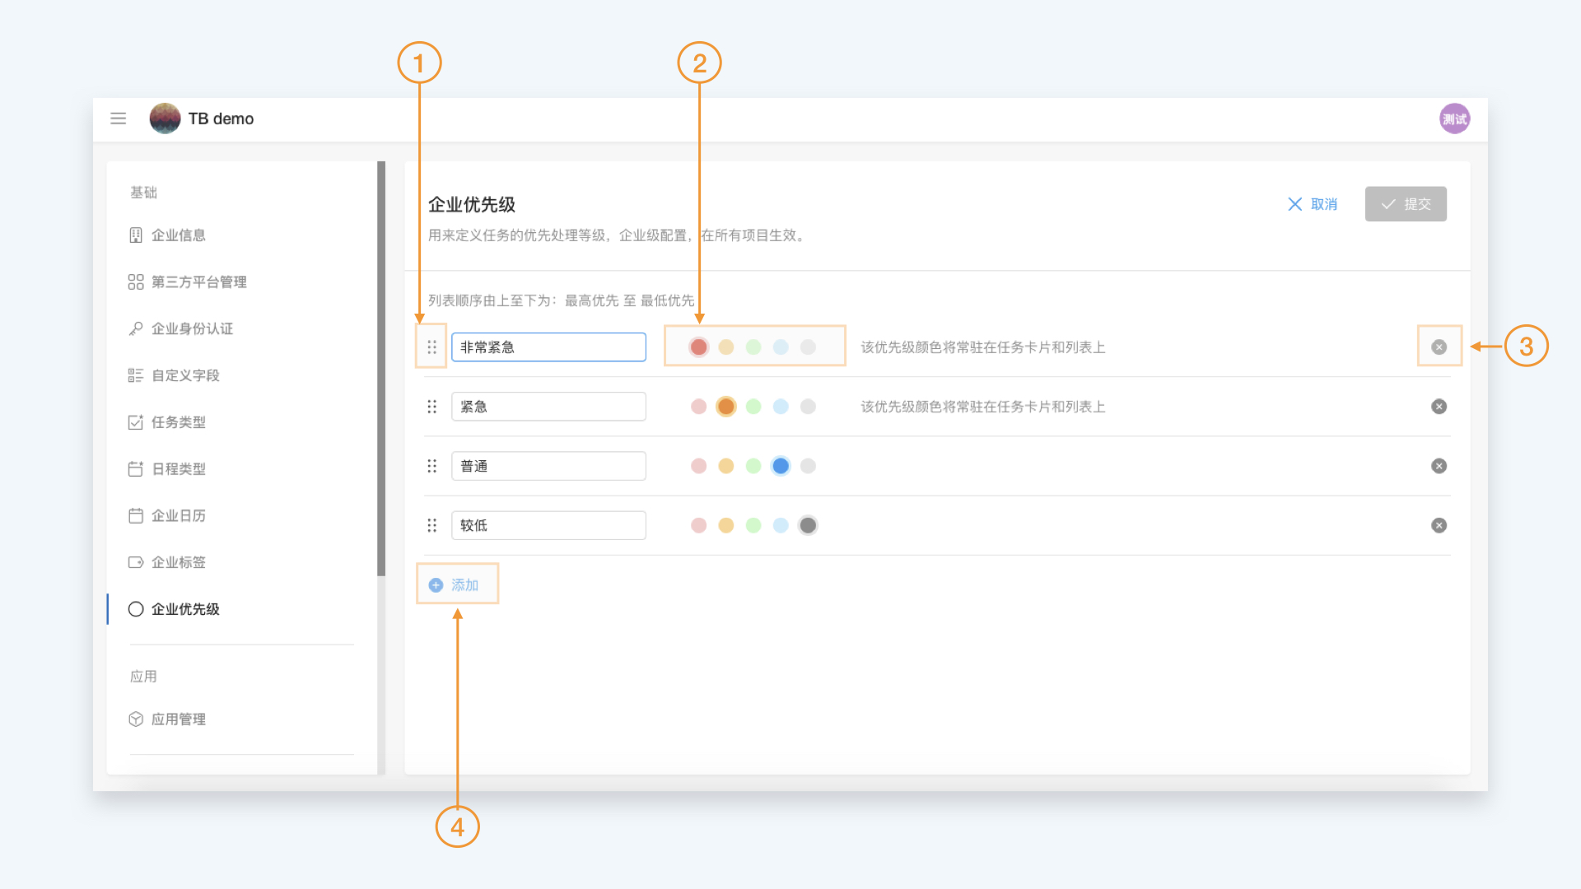The width and height of the screenshot is (1581, 889).
Task: Go to 企业身份认证 settings
Action: click(x=192, y=328)
